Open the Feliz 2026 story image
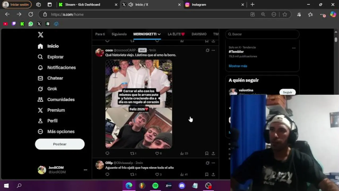 click(x=139, y=104)
